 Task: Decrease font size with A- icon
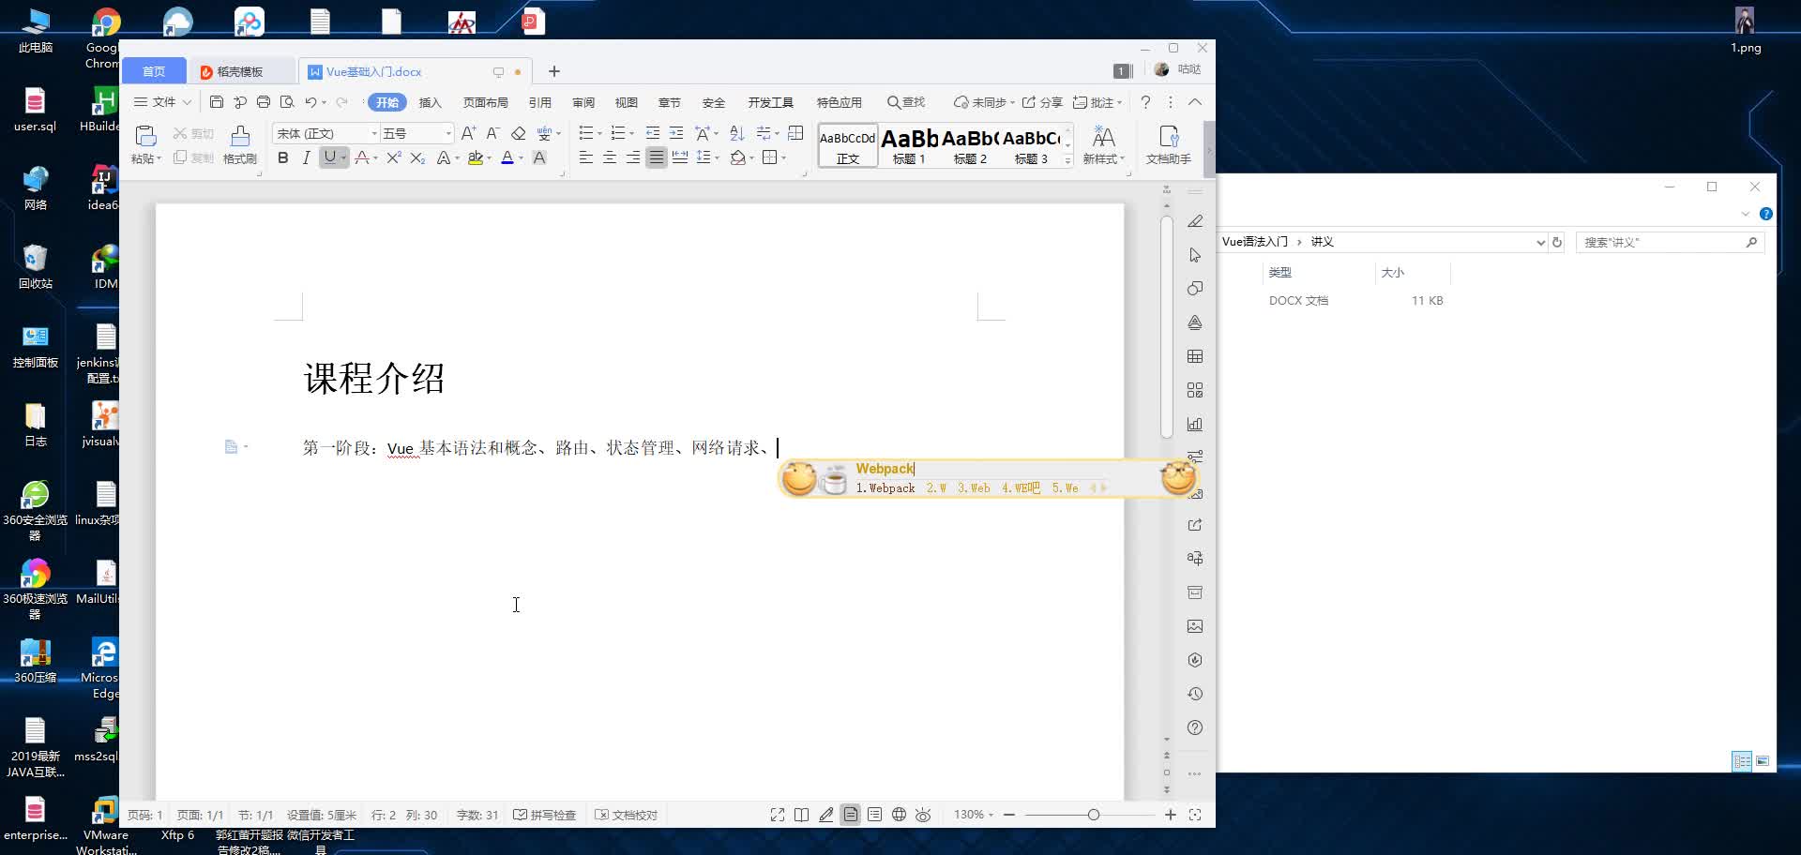(x=492, y=133)
